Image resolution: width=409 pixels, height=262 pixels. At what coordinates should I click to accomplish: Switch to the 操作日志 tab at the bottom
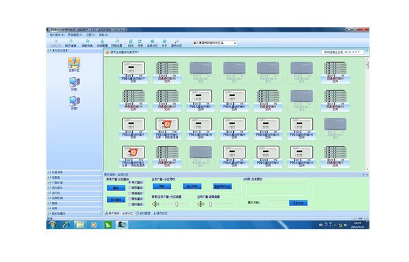click(x=160, y=214)
